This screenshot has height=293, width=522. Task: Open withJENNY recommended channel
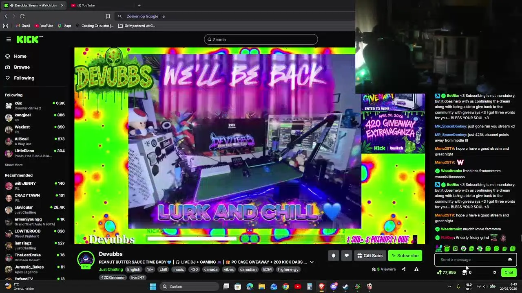(x=35, y=186)
